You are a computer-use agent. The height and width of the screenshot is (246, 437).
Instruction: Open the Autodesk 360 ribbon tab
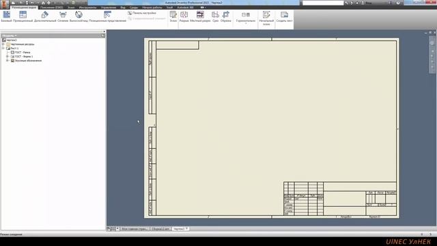(x=185, y=8)
